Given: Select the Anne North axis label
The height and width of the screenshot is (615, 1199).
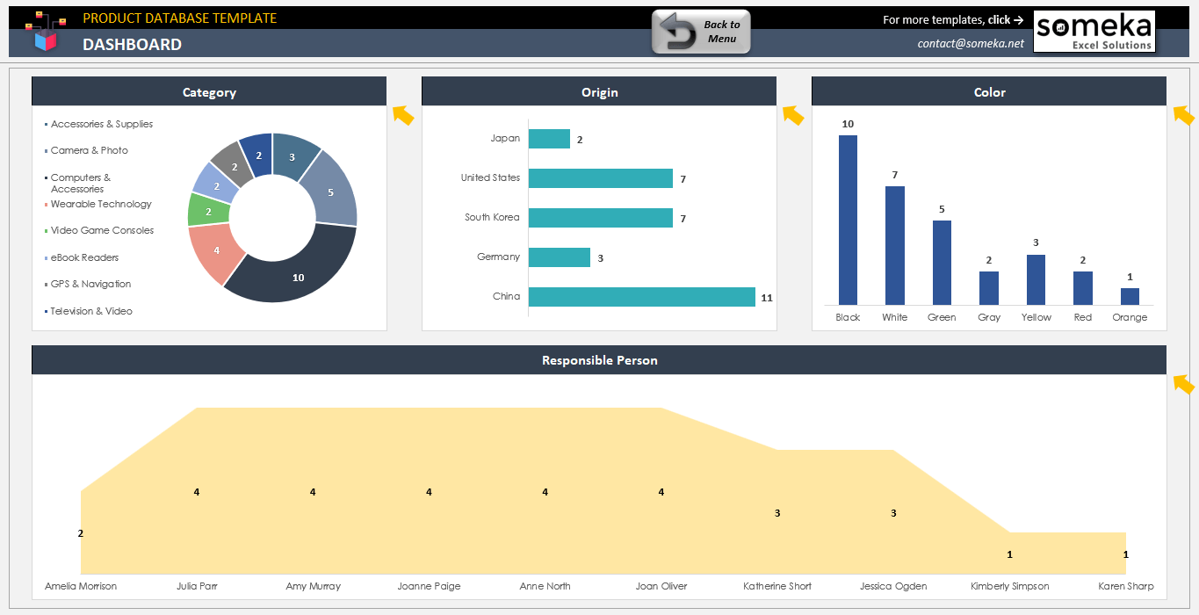Looking at the screenshot, I should click(545, 586).
